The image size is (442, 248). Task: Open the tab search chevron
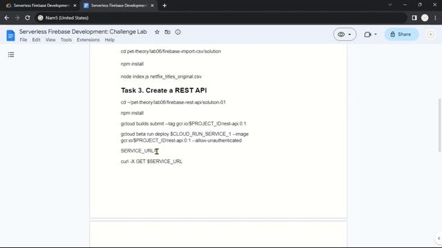pyautogui.click(x=390, y=5)
